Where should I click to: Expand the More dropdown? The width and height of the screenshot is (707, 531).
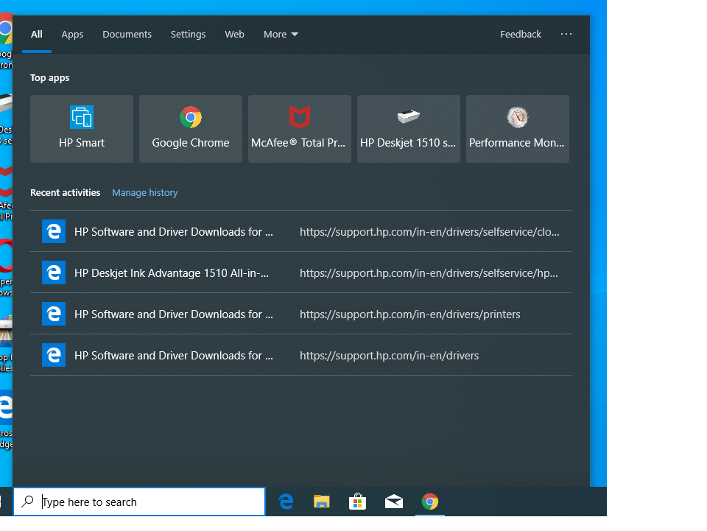point(281,35)
